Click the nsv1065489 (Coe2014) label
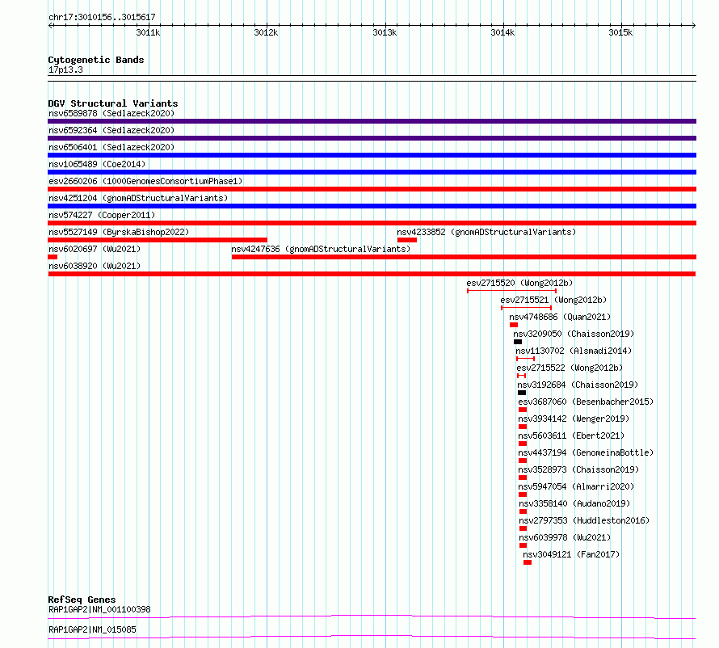 tap(97, 164)
